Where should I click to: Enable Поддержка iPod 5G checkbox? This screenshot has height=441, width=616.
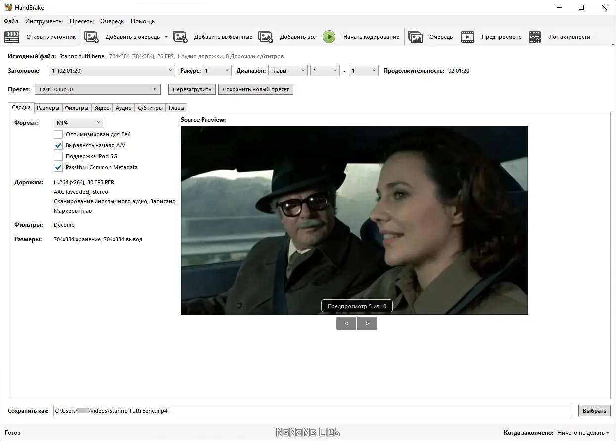click(58, 156)
